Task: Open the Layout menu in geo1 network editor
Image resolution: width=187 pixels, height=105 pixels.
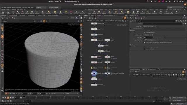Action: click(106, 21)
